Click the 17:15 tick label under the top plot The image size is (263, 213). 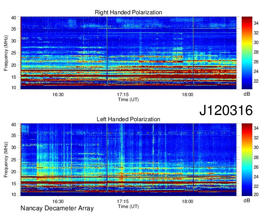pyautogui.click(x=123, y=95)
